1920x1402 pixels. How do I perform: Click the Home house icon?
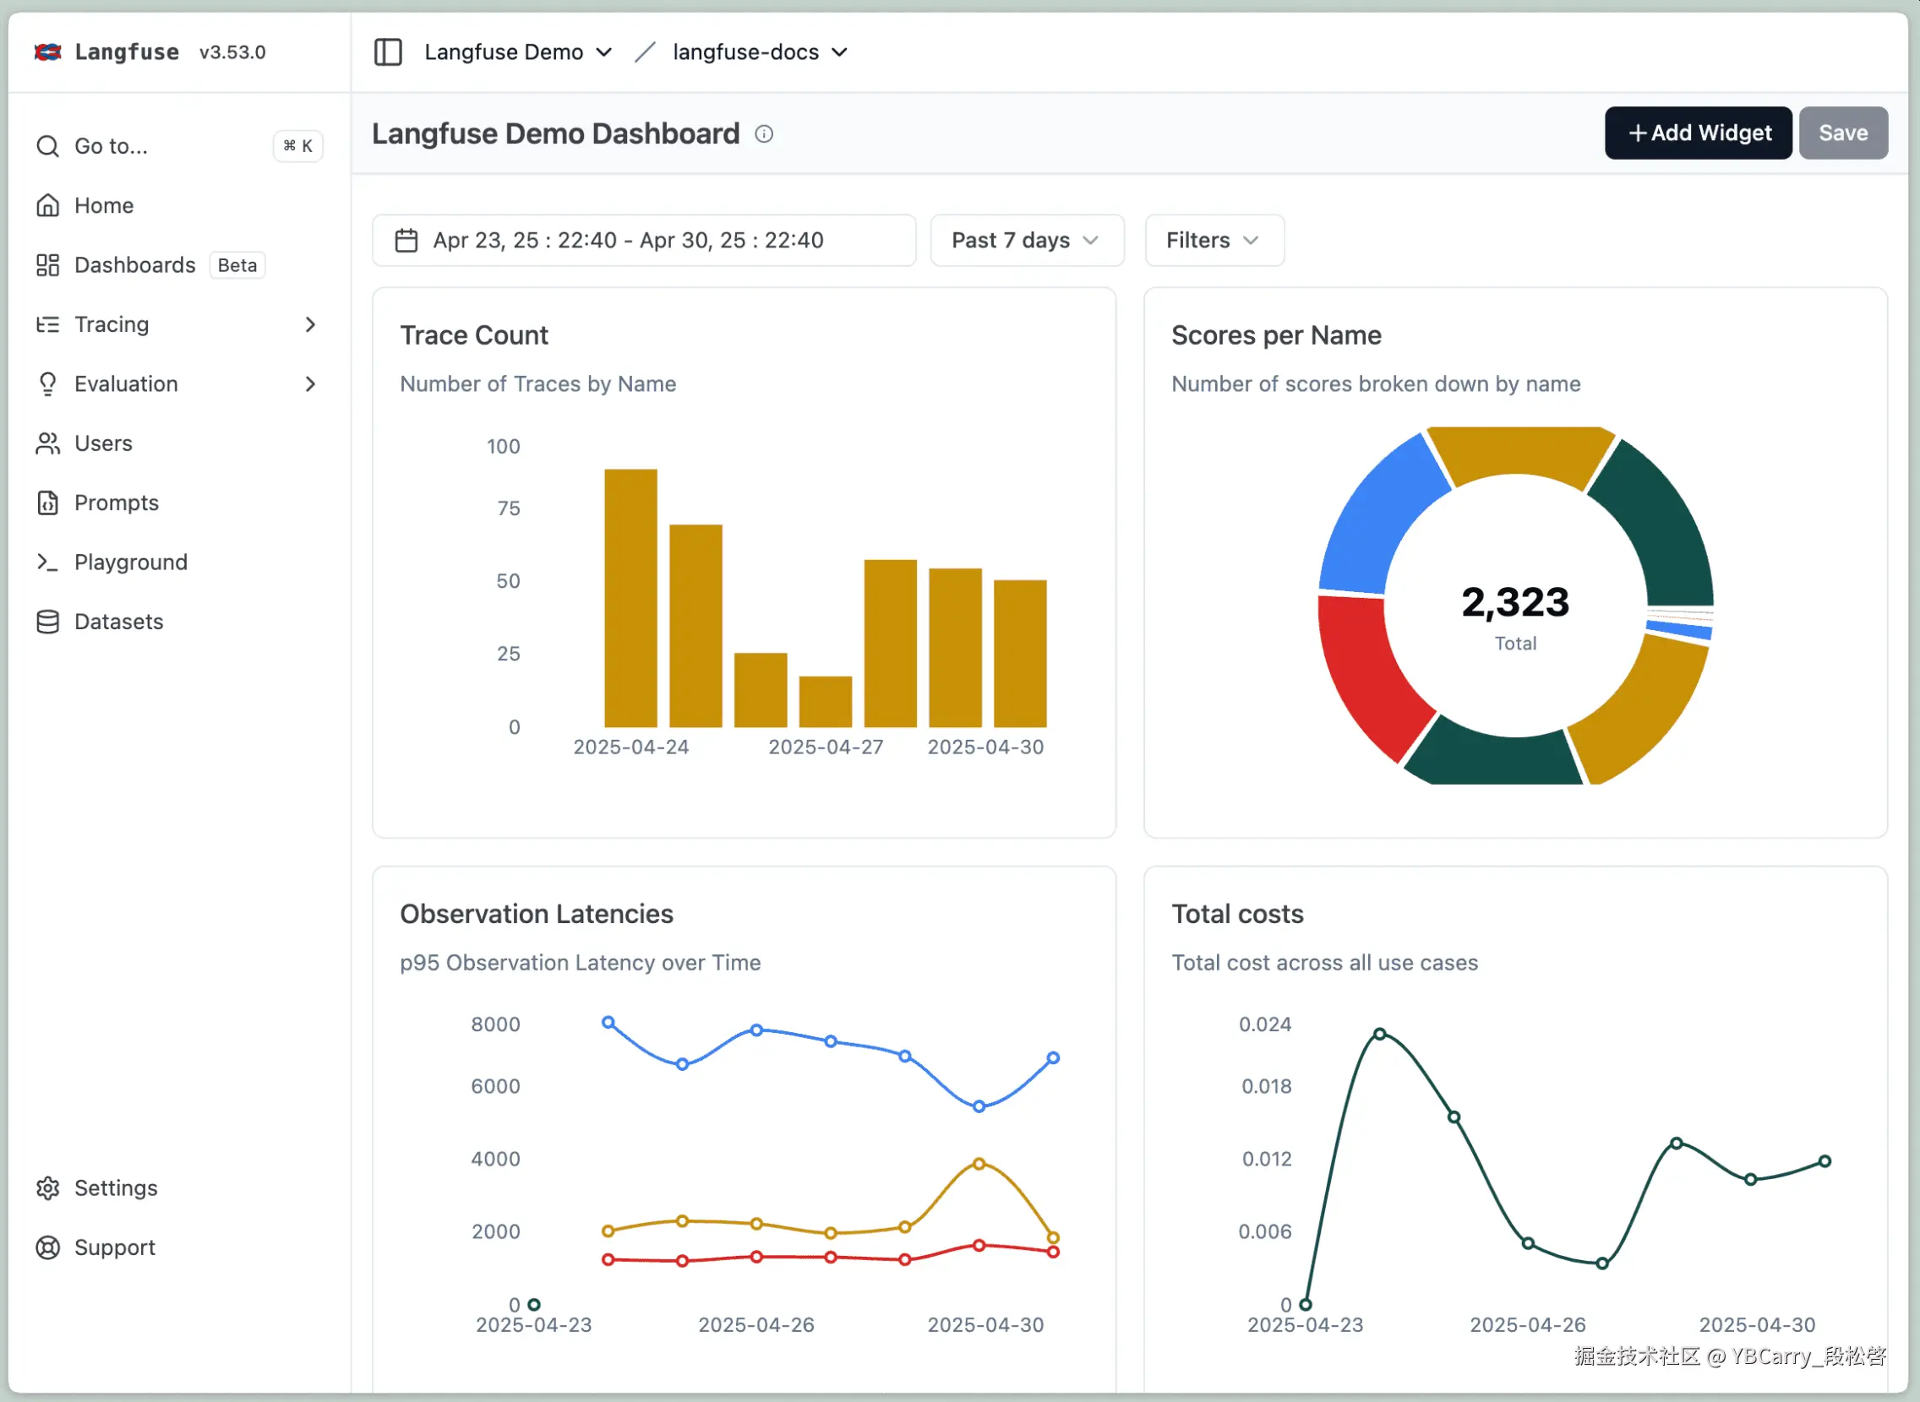[47, 205]
